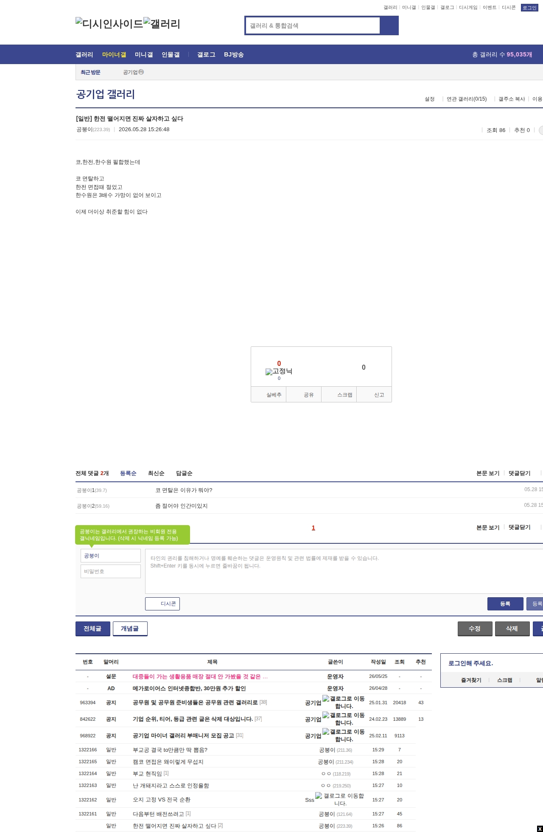This screenshot has width=543, height=832.
Task: Click 스크랩 in login box
Action: [x=505, y=680]
